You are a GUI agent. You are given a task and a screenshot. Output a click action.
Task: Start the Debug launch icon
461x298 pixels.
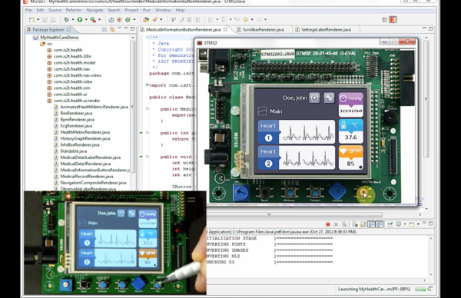pyautogui.click(x=66, y=20)
